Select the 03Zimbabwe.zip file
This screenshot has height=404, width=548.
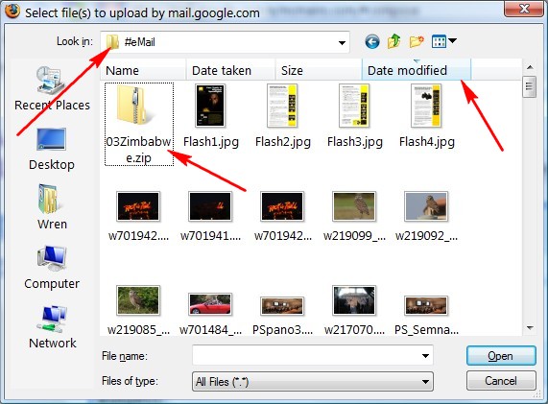139,124
